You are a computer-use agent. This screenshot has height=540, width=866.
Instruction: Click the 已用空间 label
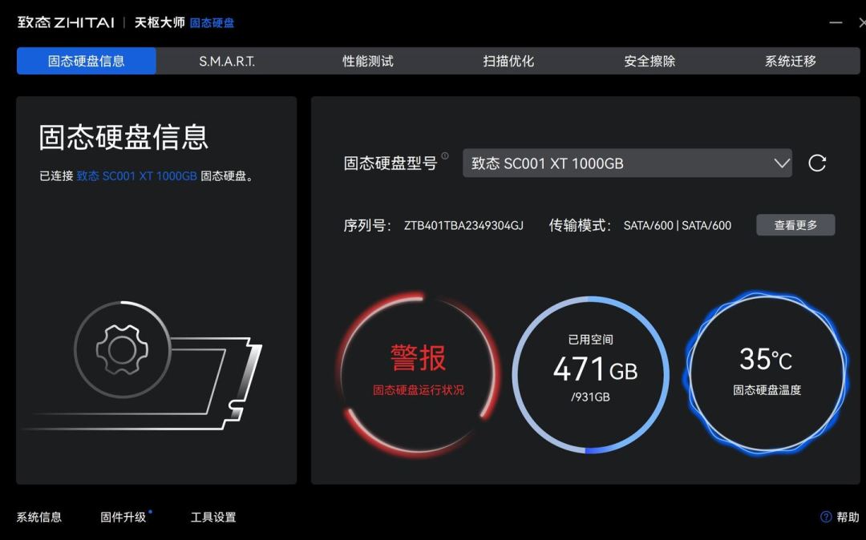[590, 339]
